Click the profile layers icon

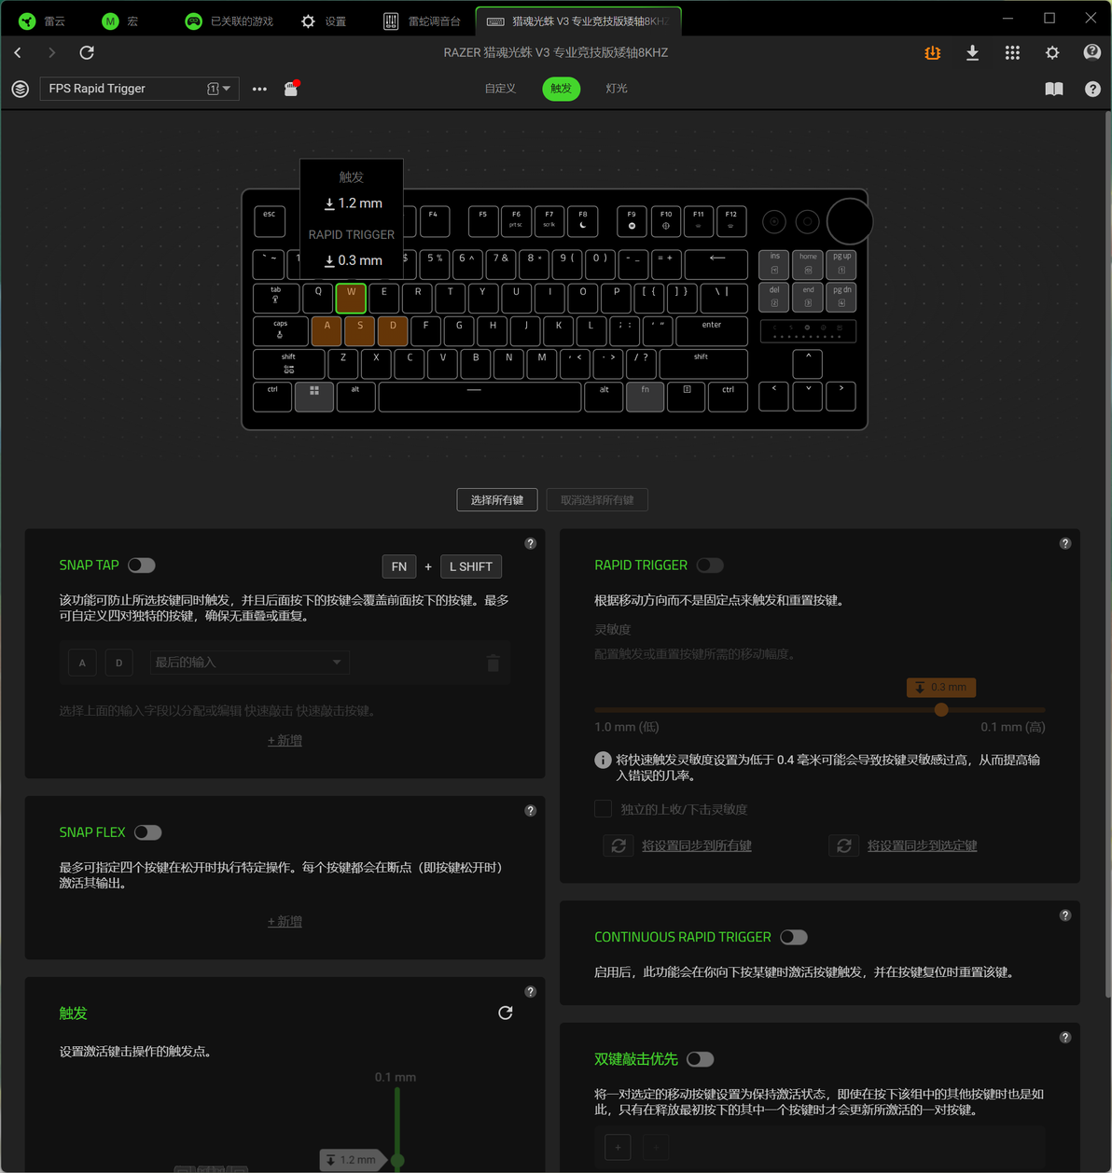click(x=20, y=89)
